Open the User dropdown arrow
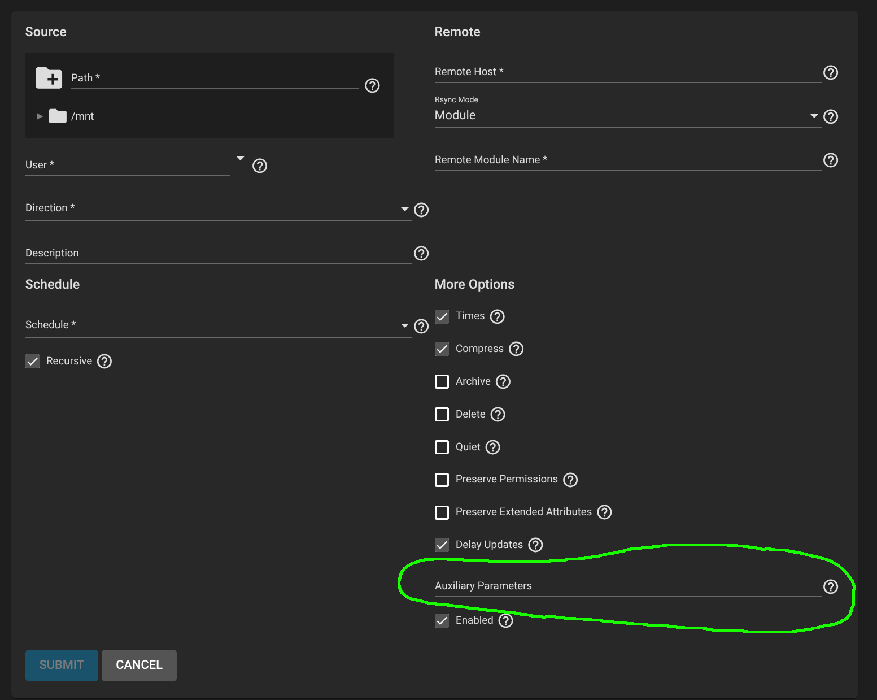 [x=240, y=158]
